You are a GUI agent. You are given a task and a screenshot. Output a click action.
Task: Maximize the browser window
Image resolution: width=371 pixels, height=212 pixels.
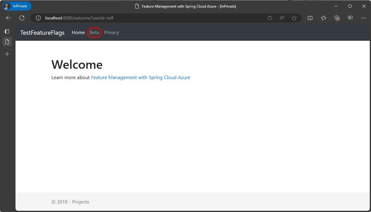pyautogui.click(x=350, y=6)
